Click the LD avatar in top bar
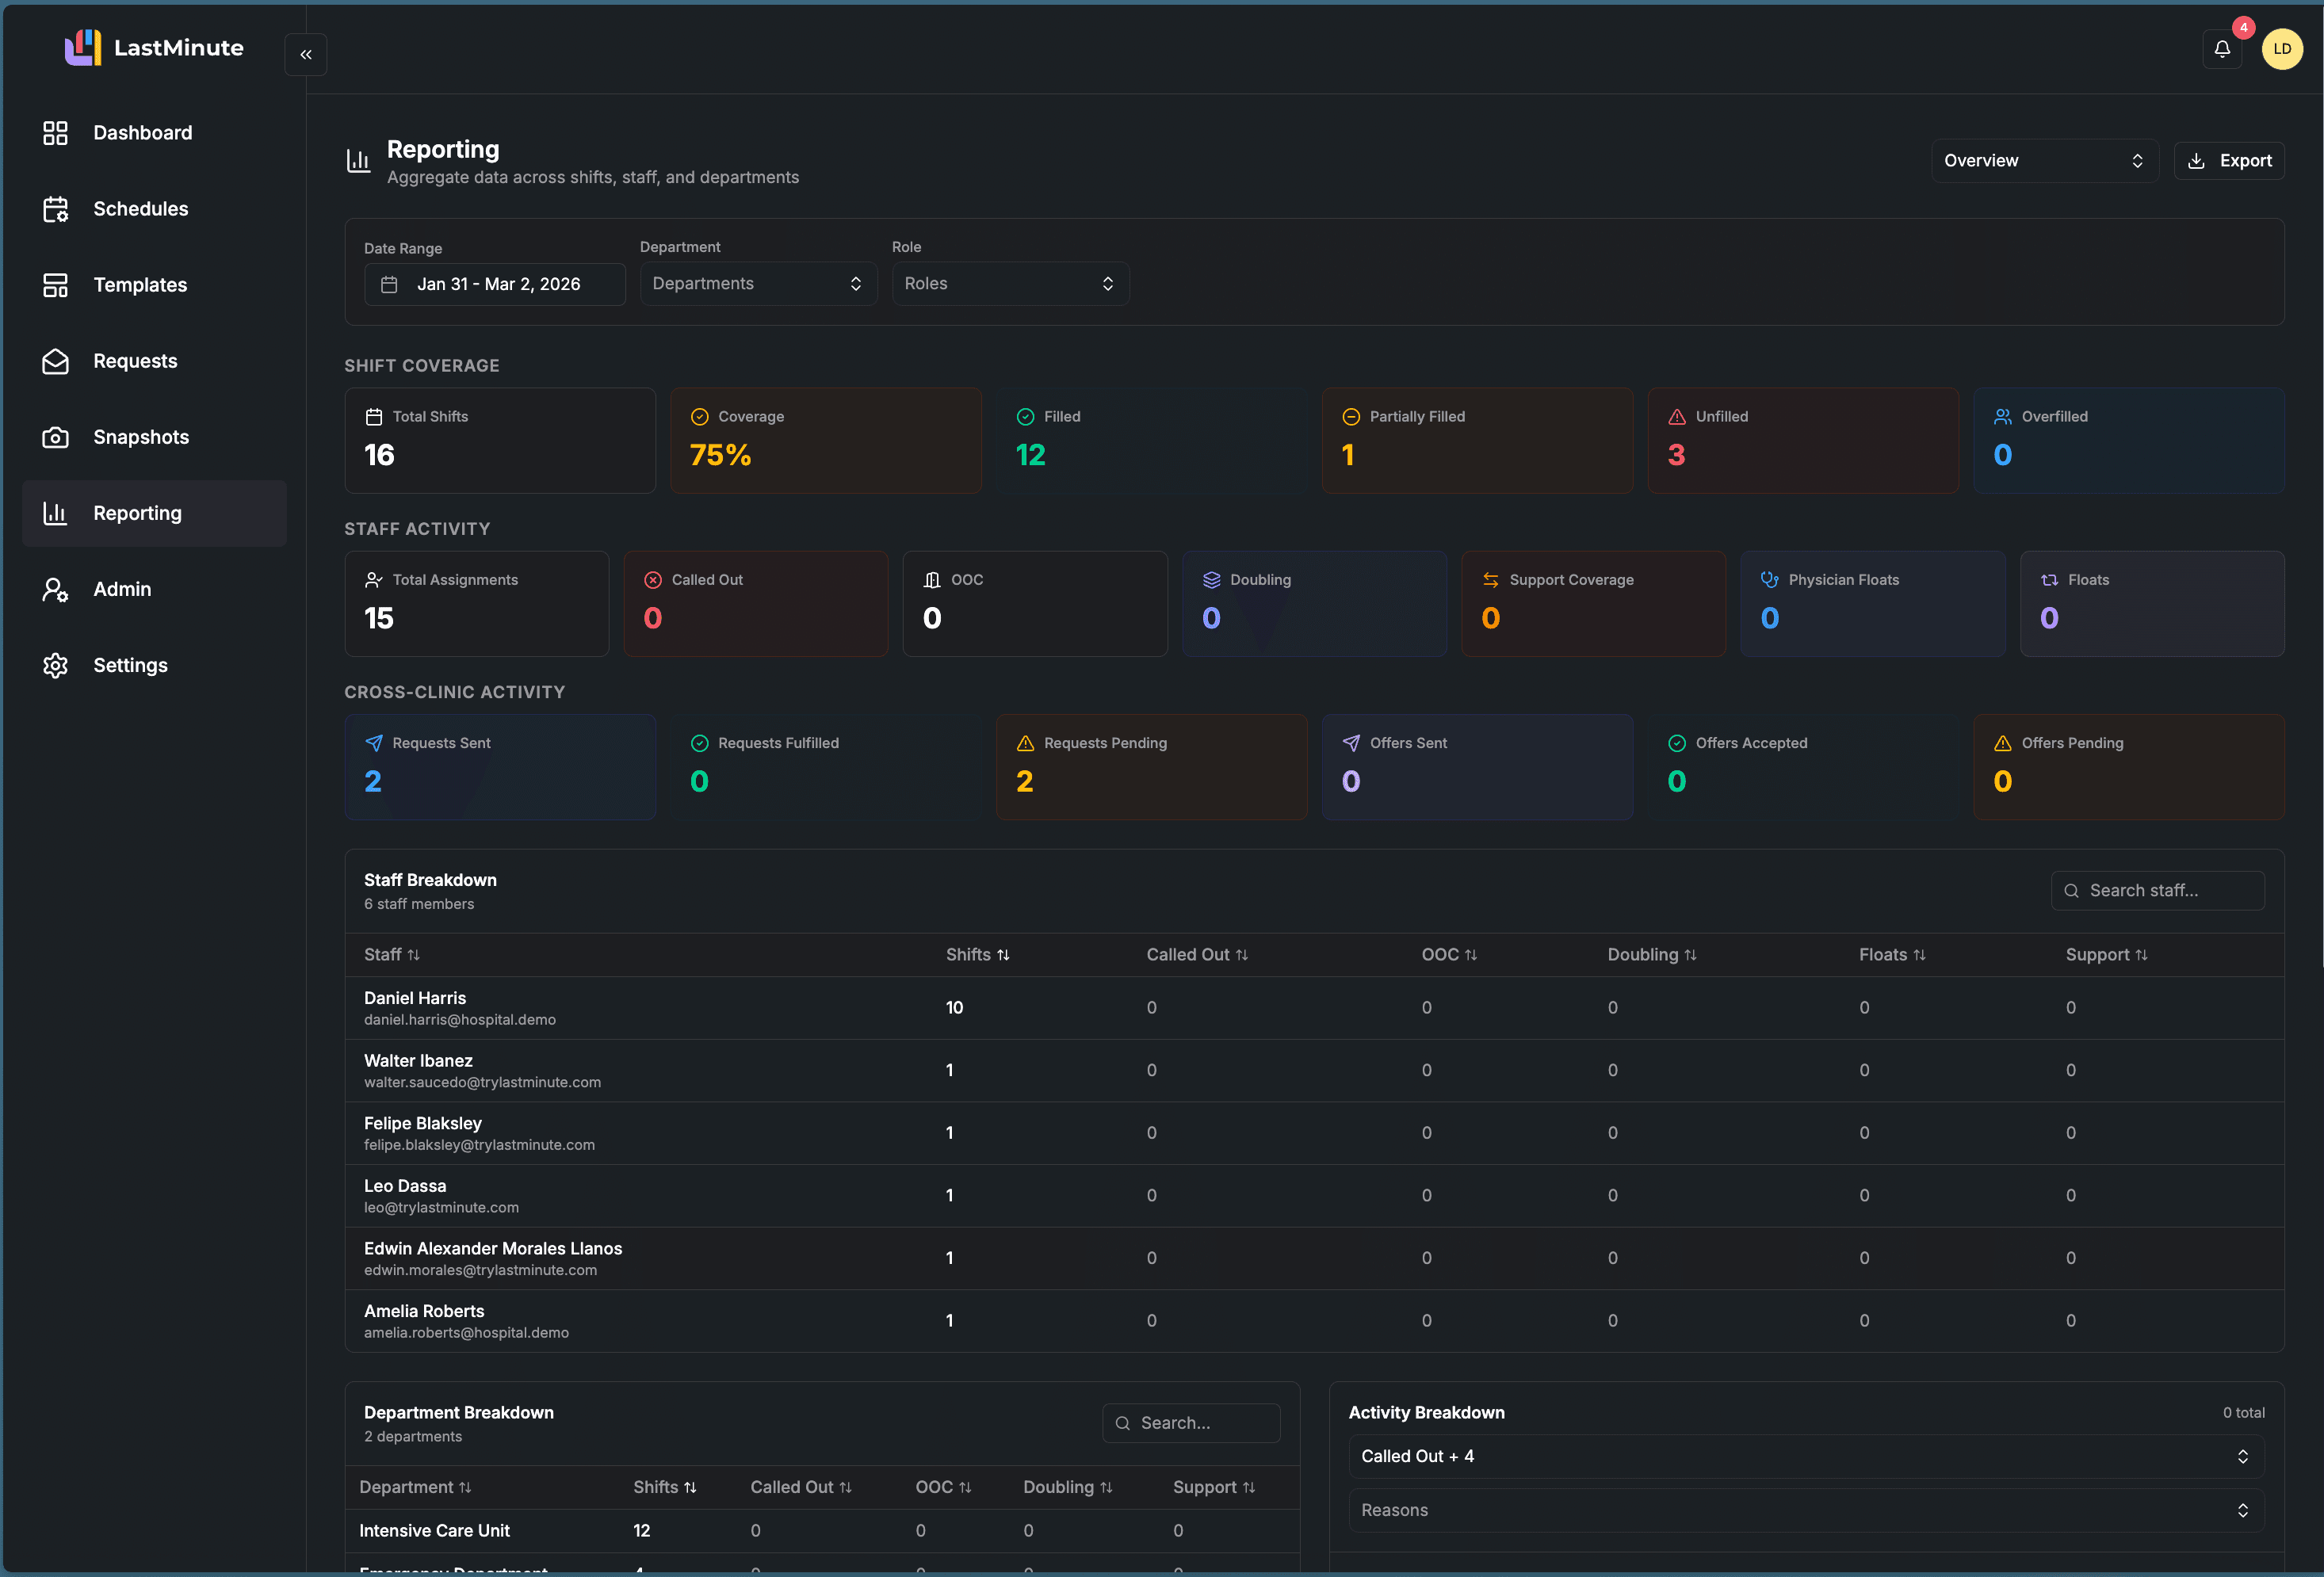 click(x=2283, y=48)
